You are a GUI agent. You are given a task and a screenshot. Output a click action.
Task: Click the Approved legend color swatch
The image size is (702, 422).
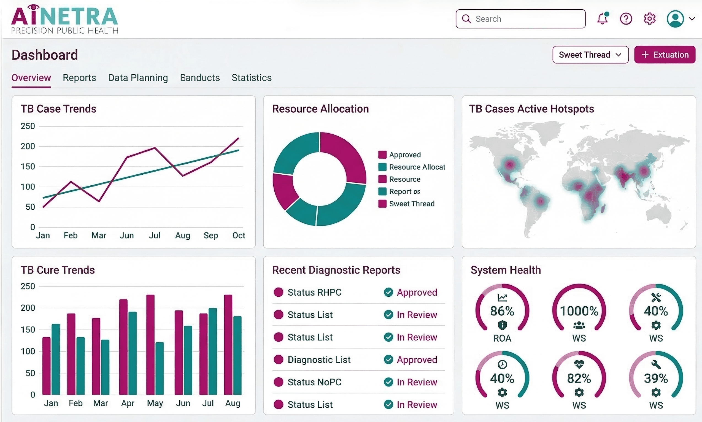click(382, 155)
